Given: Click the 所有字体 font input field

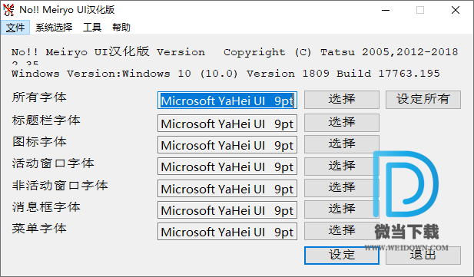Looking at the screenshot, I should point(227,101).
